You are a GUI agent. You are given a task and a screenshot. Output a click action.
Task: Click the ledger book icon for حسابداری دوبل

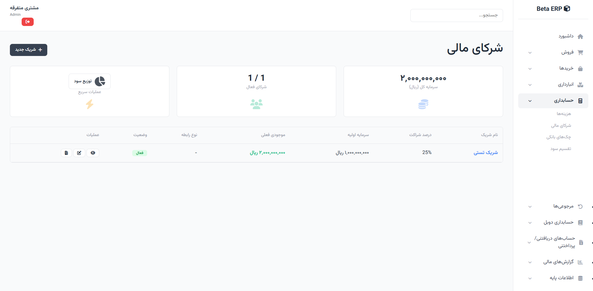(580, 223)
